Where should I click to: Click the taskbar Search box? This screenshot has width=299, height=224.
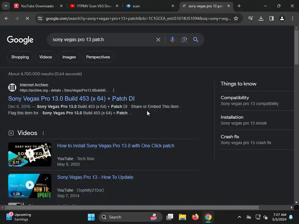click(x=131, y=217)
